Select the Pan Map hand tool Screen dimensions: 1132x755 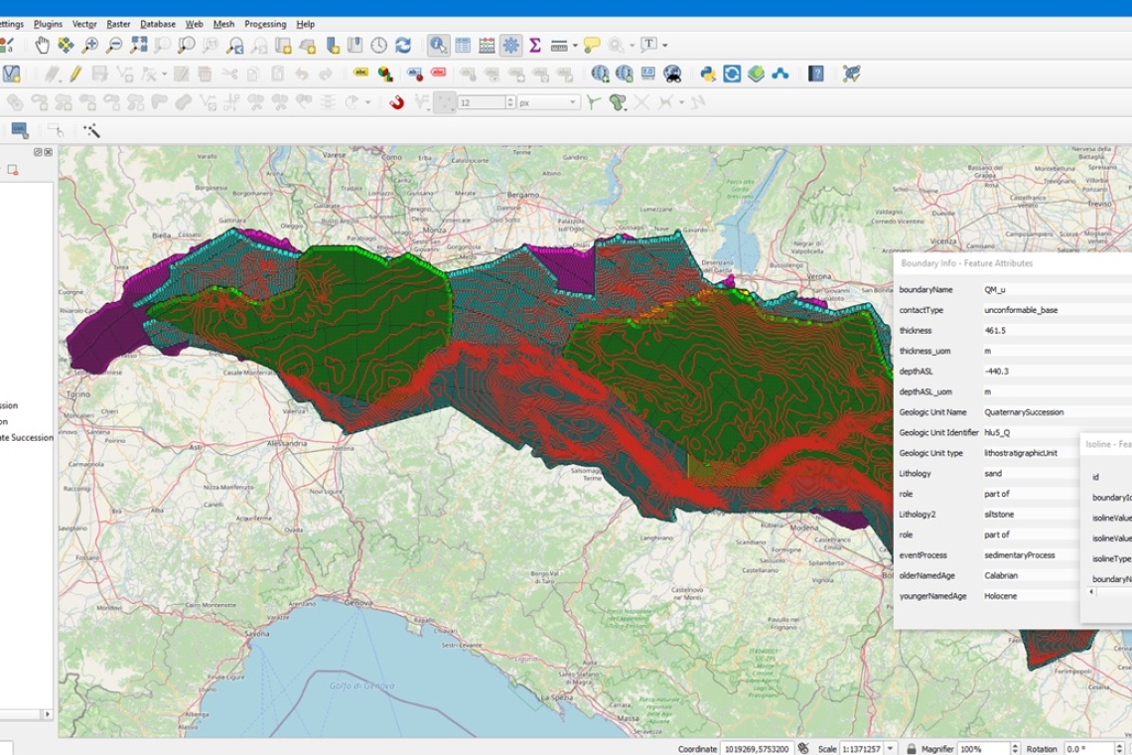tap(43, 46)
